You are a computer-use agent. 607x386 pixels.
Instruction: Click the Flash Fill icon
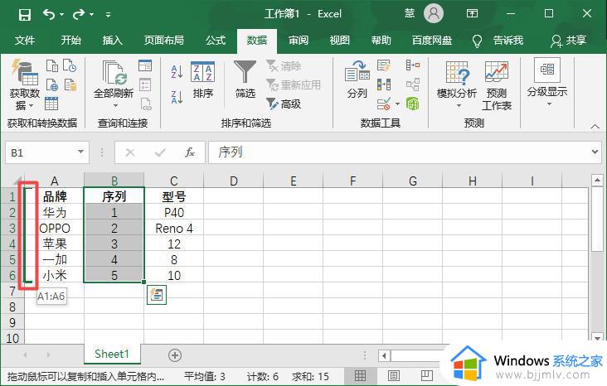click(x=384, y=65)
